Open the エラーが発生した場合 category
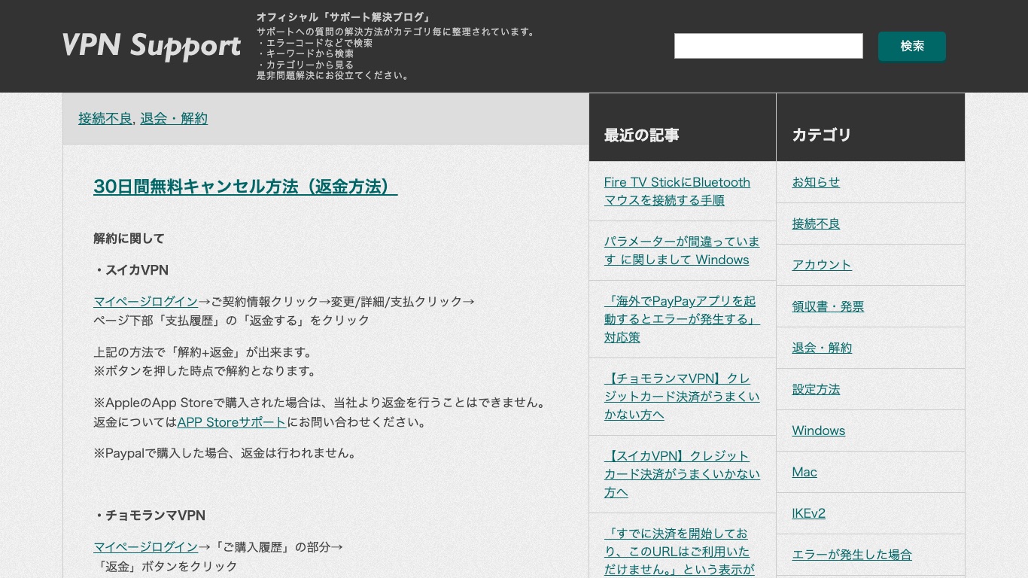 pos(852,555)
